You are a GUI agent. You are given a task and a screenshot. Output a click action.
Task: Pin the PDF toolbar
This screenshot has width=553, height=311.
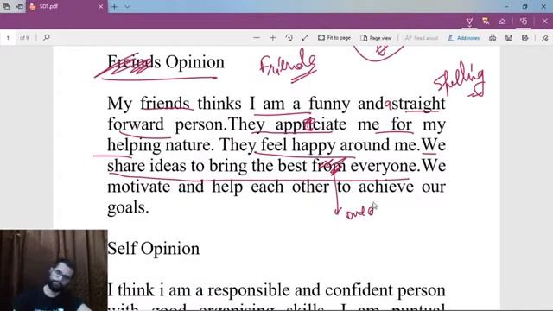(x=545, y=38)
